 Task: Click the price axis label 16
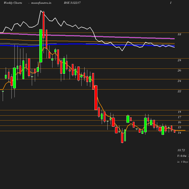179,122
